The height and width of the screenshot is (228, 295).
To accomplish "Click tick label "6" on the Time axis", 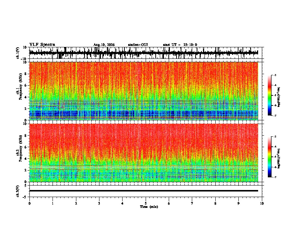I will (169, 203).
